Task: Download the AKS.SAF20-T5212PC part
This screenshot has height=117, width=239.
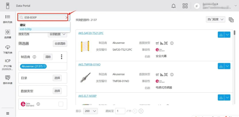Action: 221,35
